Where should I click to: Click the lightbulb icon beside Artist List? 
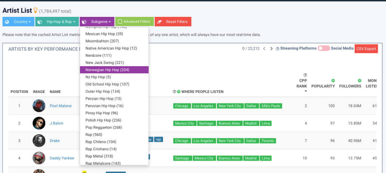coord(36,11)
